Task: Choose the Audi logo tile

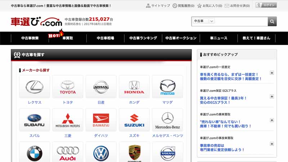Action: tap(68, 152)
